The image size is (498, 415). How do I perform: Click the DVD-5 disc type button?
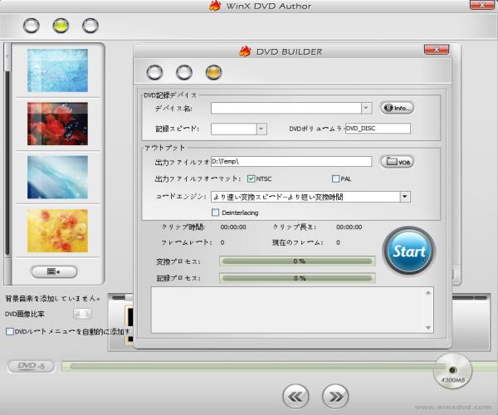click(x=32, y=366)
